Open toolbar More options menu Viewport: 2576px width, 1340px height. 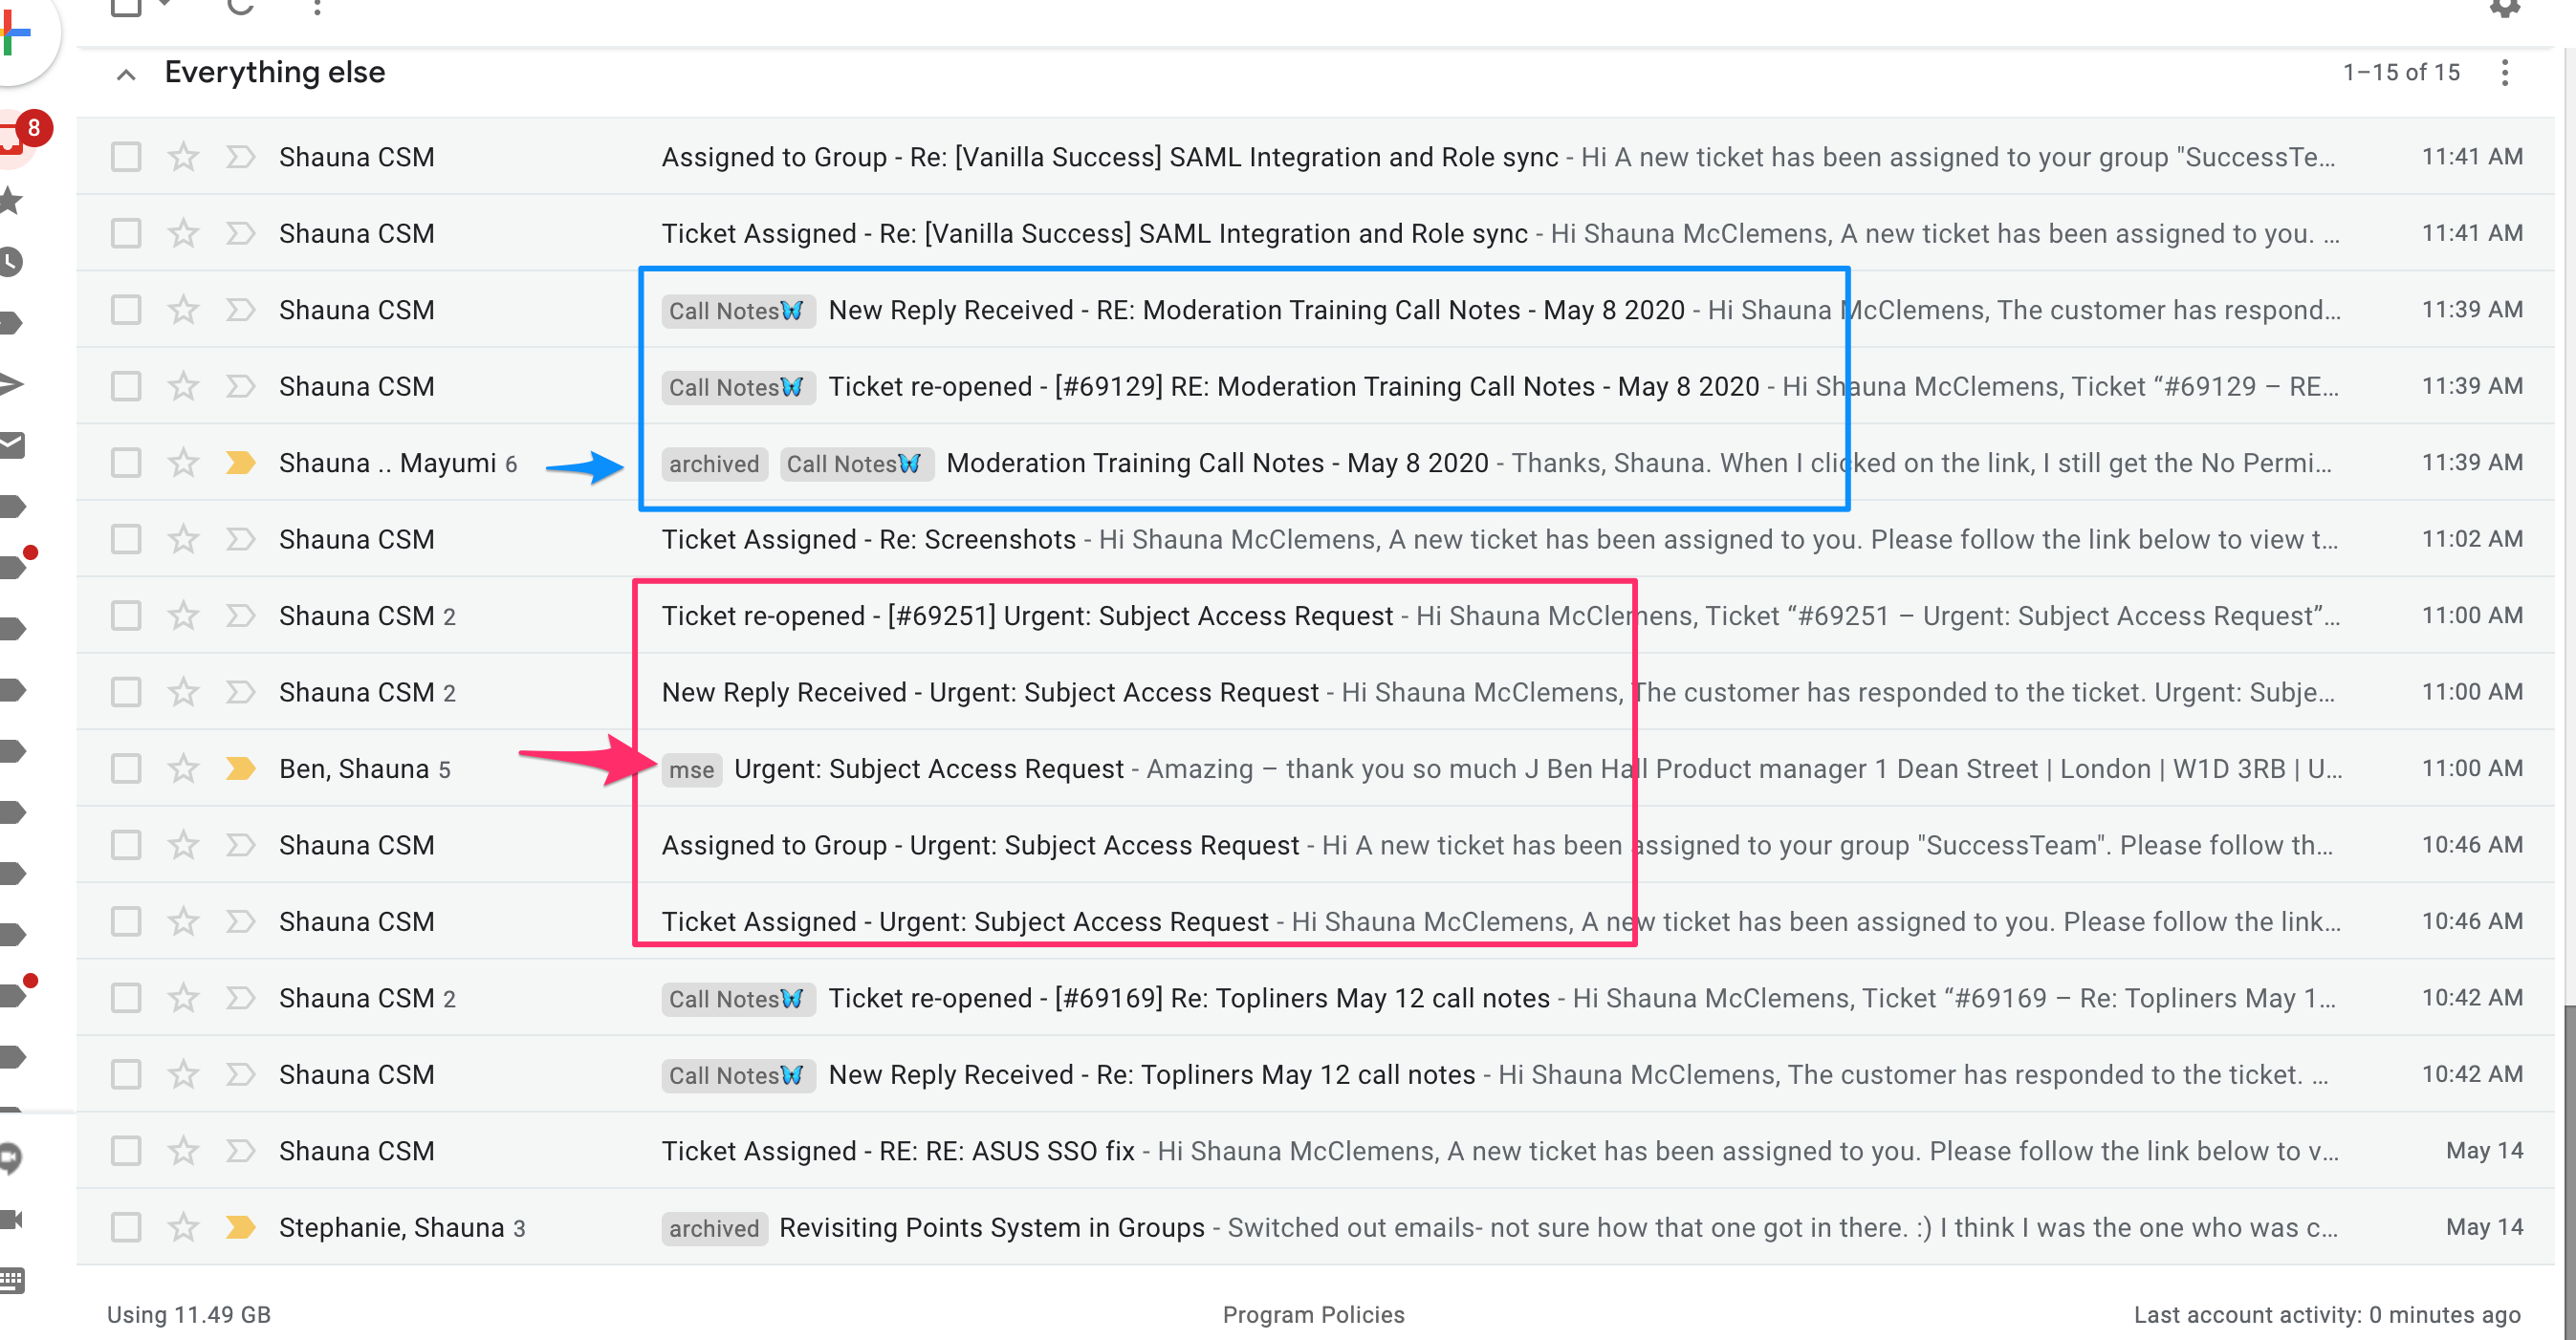tap(317, 6)
